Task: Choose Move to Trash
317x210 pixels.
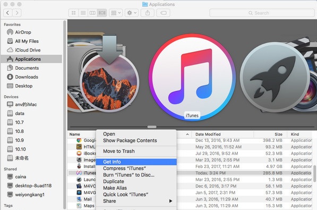Action: (x=136, y=152)
